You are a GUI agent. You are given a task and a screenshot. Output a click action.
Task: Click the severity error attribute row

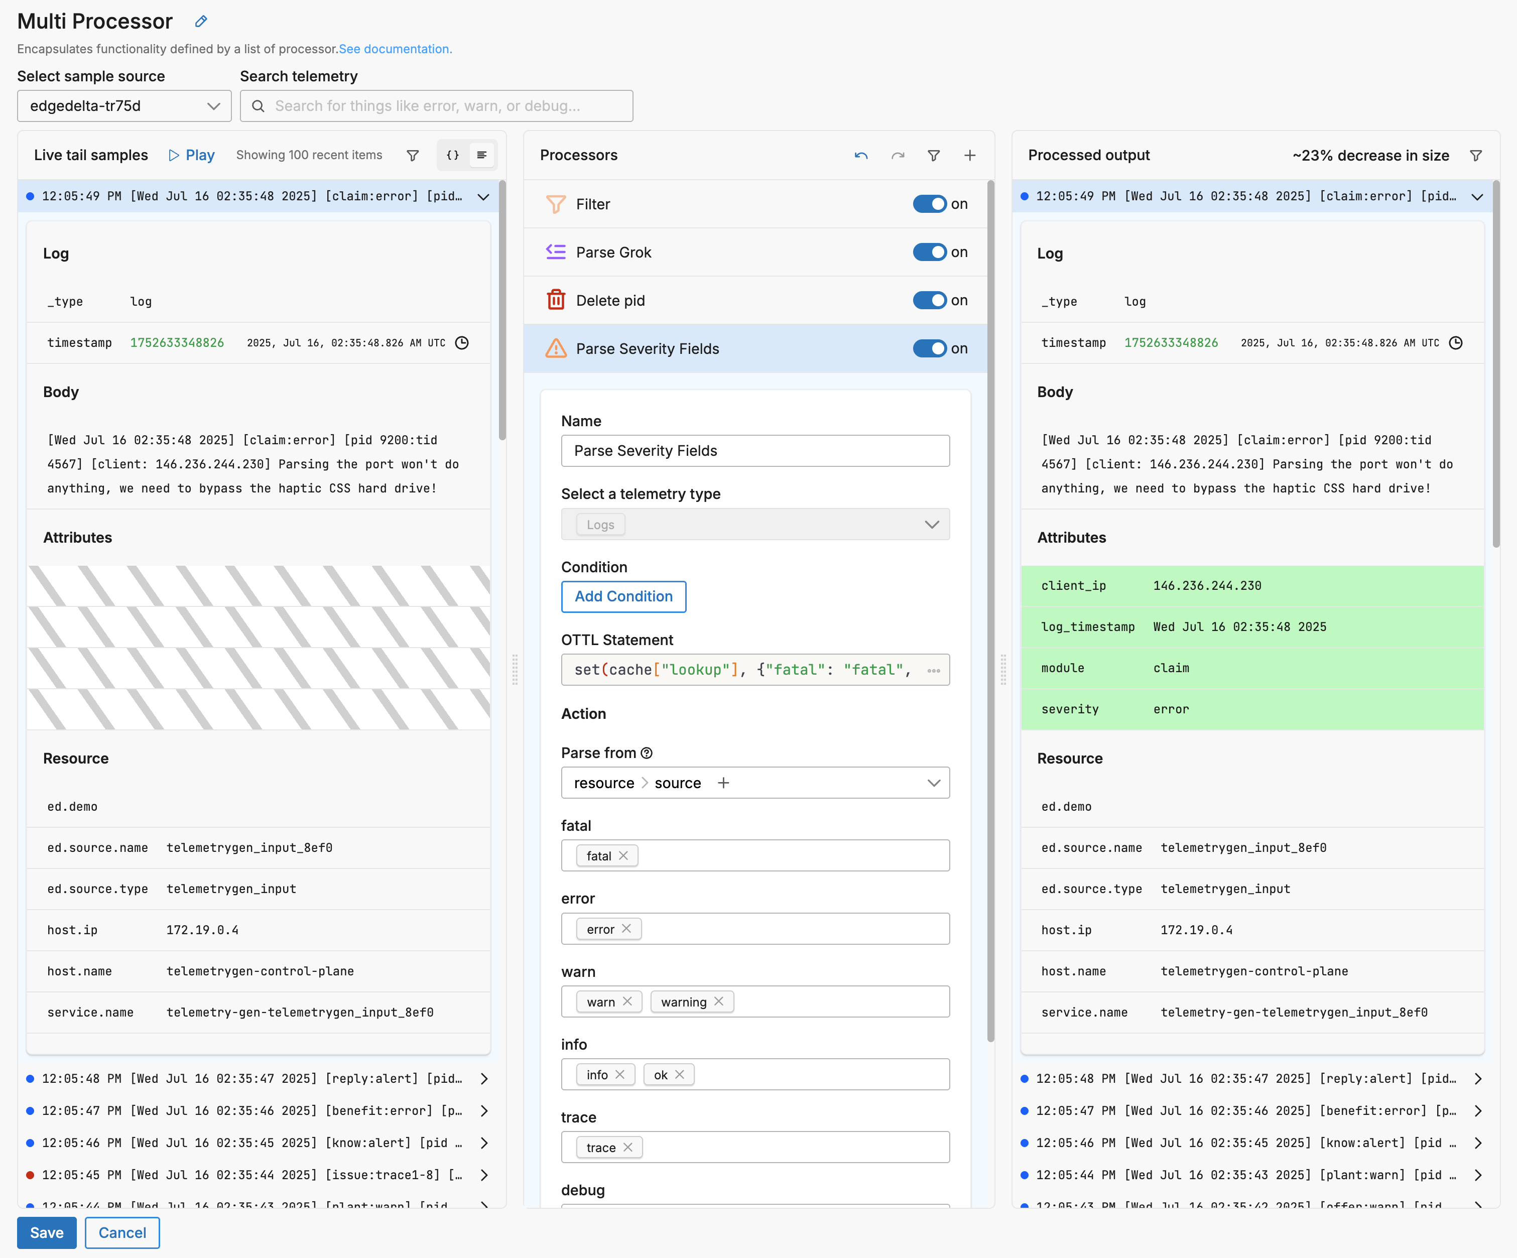1252,709
